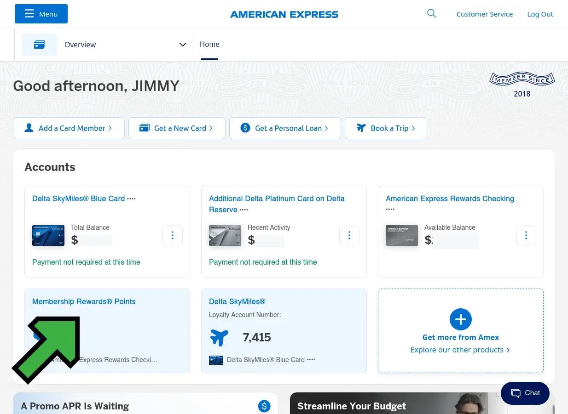Open Customer Service link

point(484,14)
